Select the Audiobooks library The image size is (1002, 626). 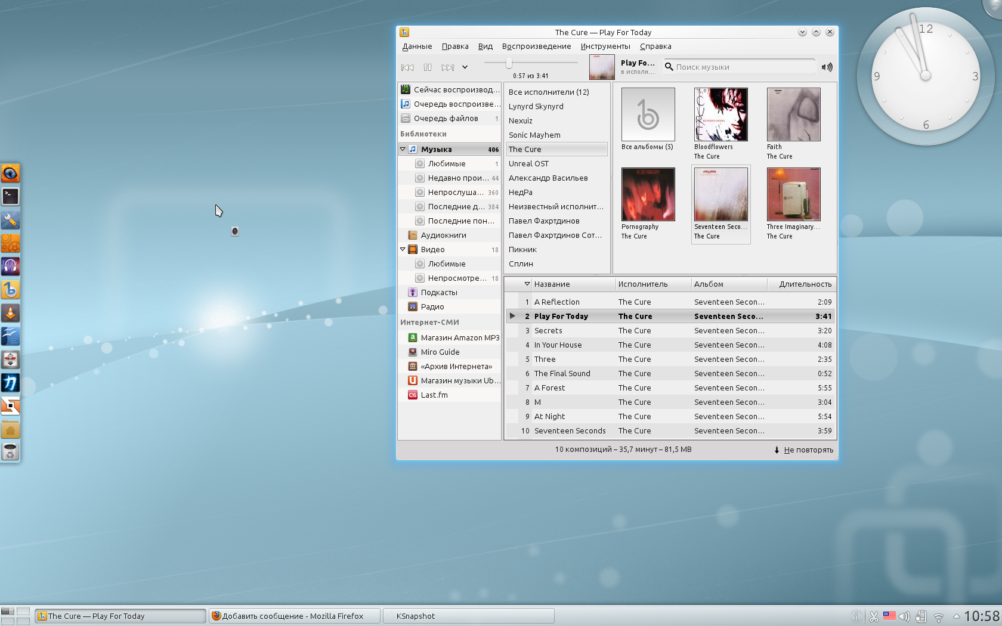point(450,235)
